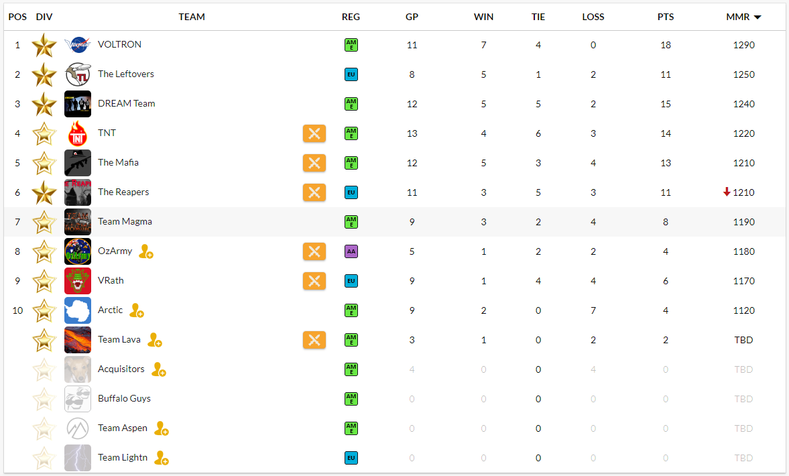This screenshot has width=789, height=476.
Task: Click VOLTRON's gold division star
Action: [x=44, y=46]
